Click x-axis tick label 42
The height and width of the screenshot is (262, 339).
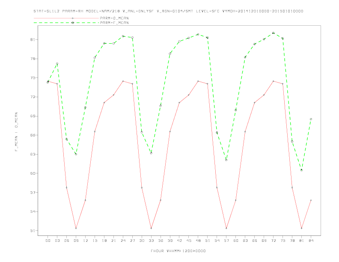[x=179, y=241]
